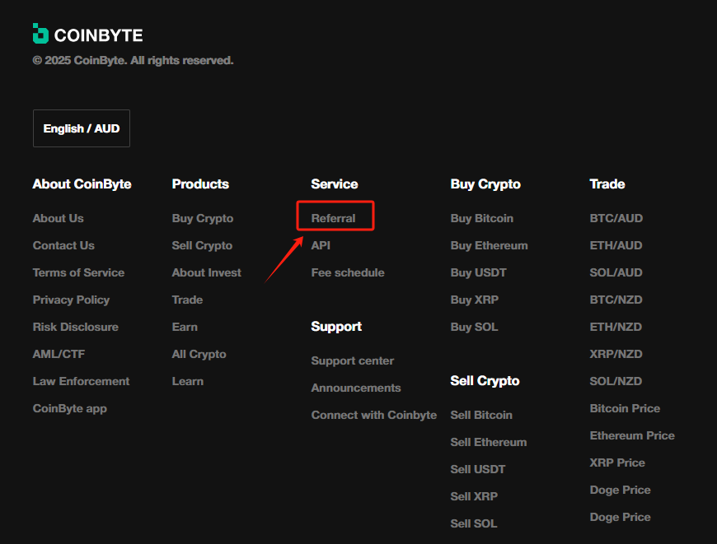View the Terms of Service
Viewport: 717px width, 544px height.
click(78, 272)
